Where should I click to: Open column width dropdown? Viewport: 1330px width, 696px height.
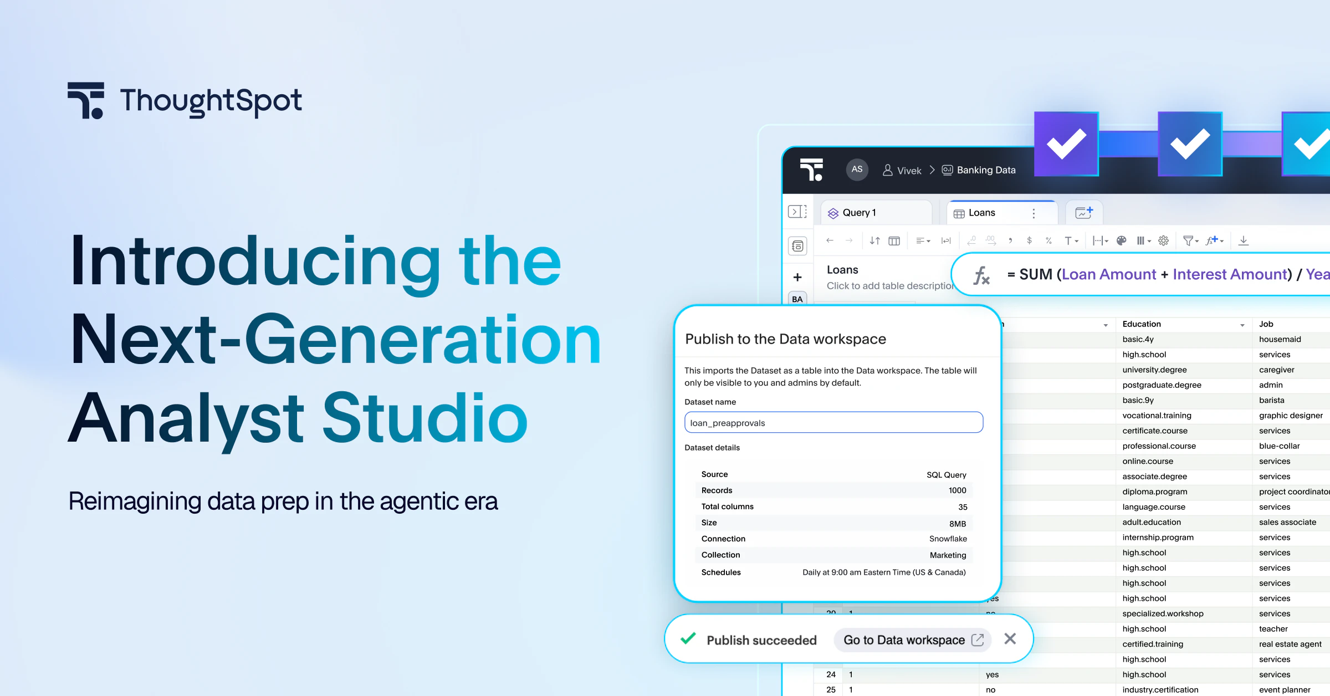click(x=1100, y=240)
